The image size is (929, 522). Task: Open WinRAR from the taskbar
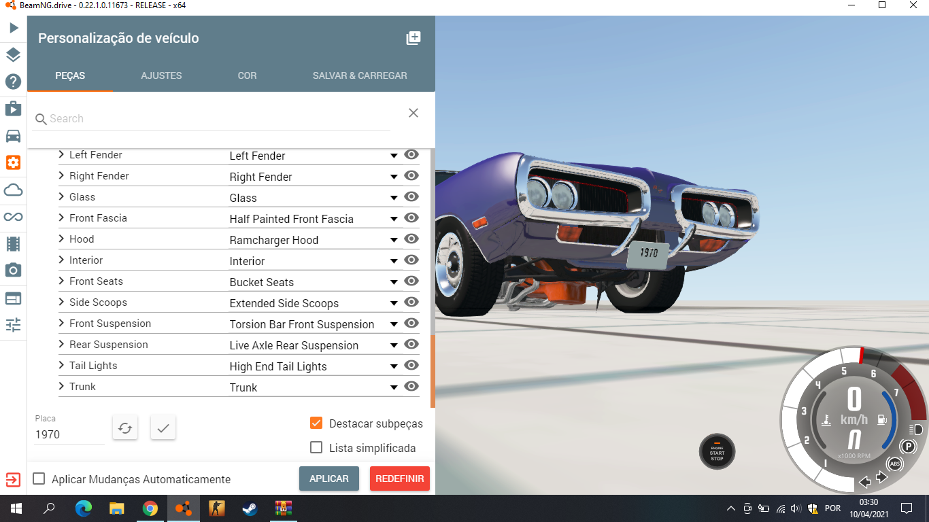click(283, 508)
